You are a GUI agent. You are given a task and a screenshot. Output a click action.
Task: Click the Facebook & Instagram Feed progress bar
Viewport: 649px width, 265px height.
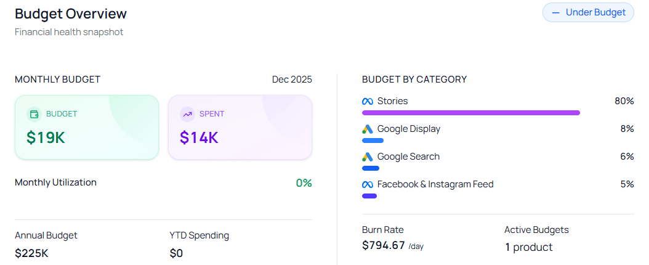[x=369, y=196]
